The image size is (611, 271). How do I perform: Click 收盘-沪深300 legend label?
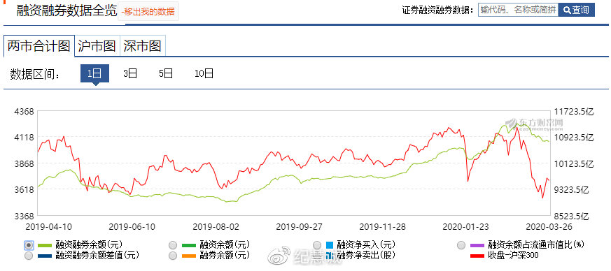(x=513, y=256)
